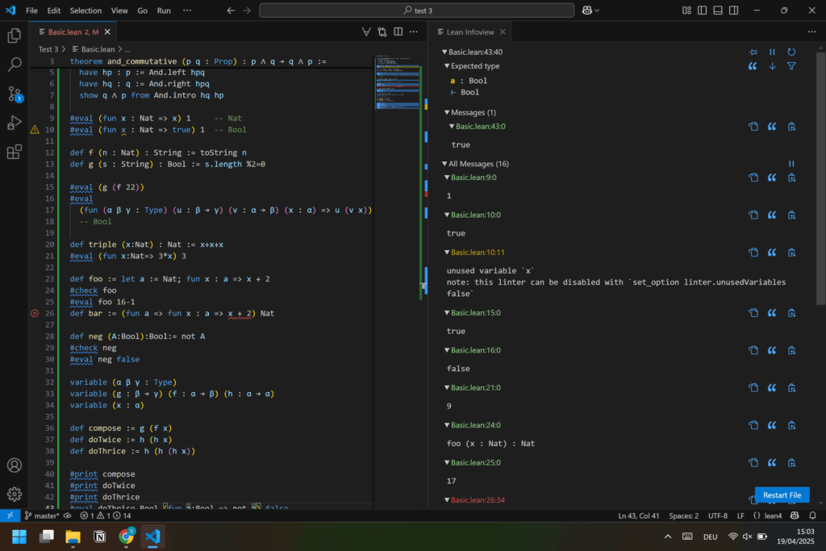
Task: Close the Basic.lean editor tab
Action: click(x=107, y=32)
